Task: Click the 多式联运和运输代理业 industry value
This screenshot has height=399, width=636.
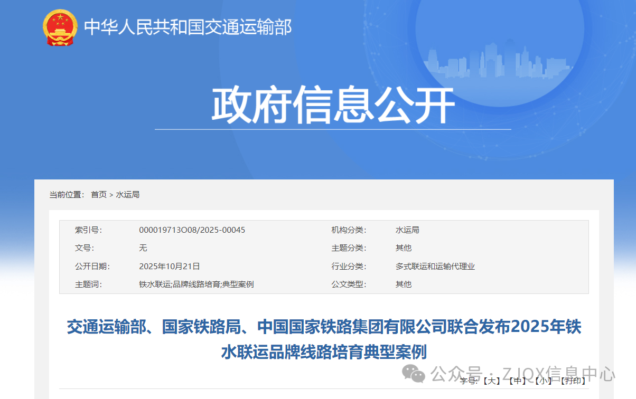Action: pos(435,267)
